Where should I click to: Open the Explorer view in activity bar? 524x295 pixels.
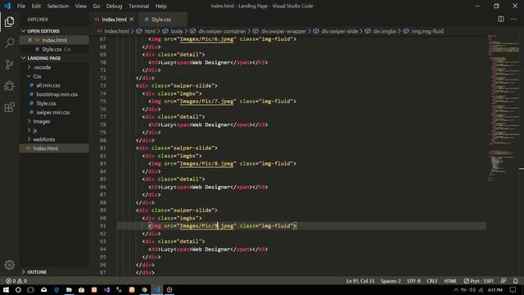pyautogui.click(x=9, y=22)
